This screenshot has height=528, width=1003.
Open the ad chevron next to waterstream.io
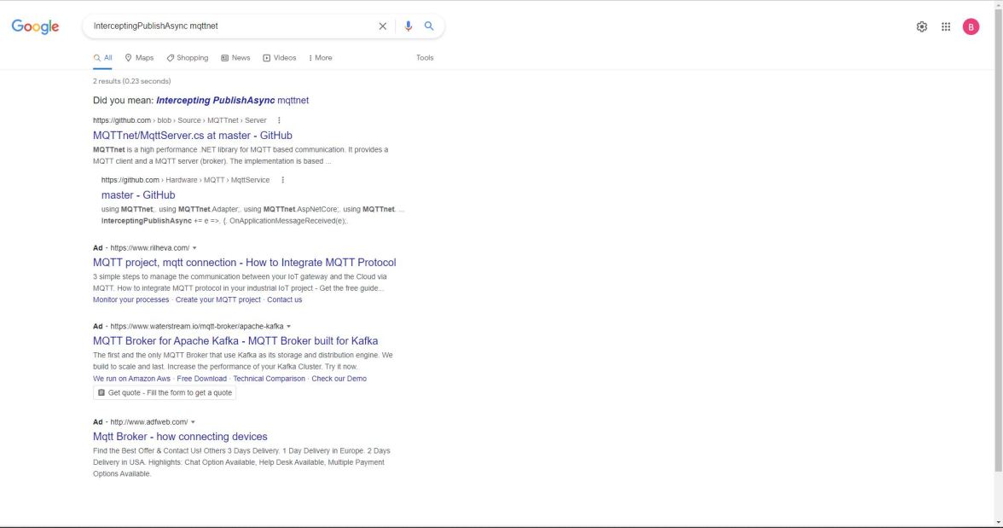[x=288, y=327]
